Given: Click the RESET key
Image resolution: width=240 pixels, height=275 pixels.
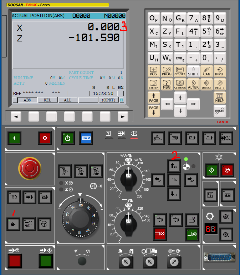Looking at the screenshot, I should tap(220, 111).
